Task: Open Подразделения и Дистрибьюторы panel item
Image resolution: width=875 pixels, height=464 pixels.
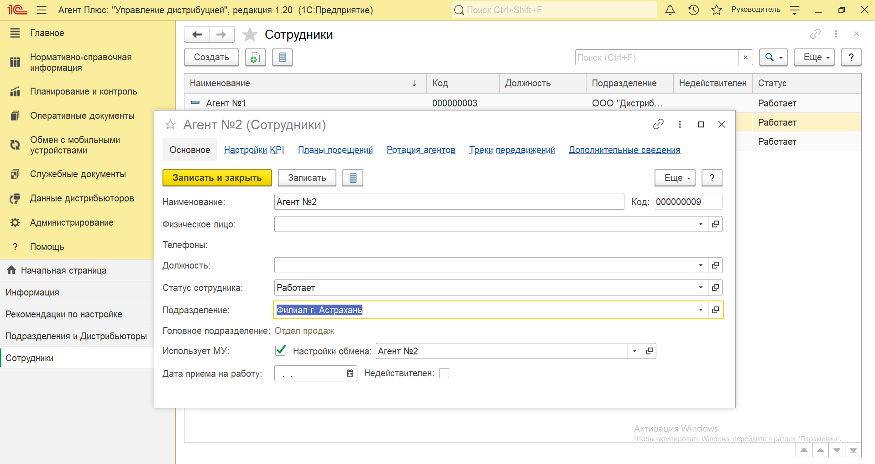Action: tap(76, 336)
